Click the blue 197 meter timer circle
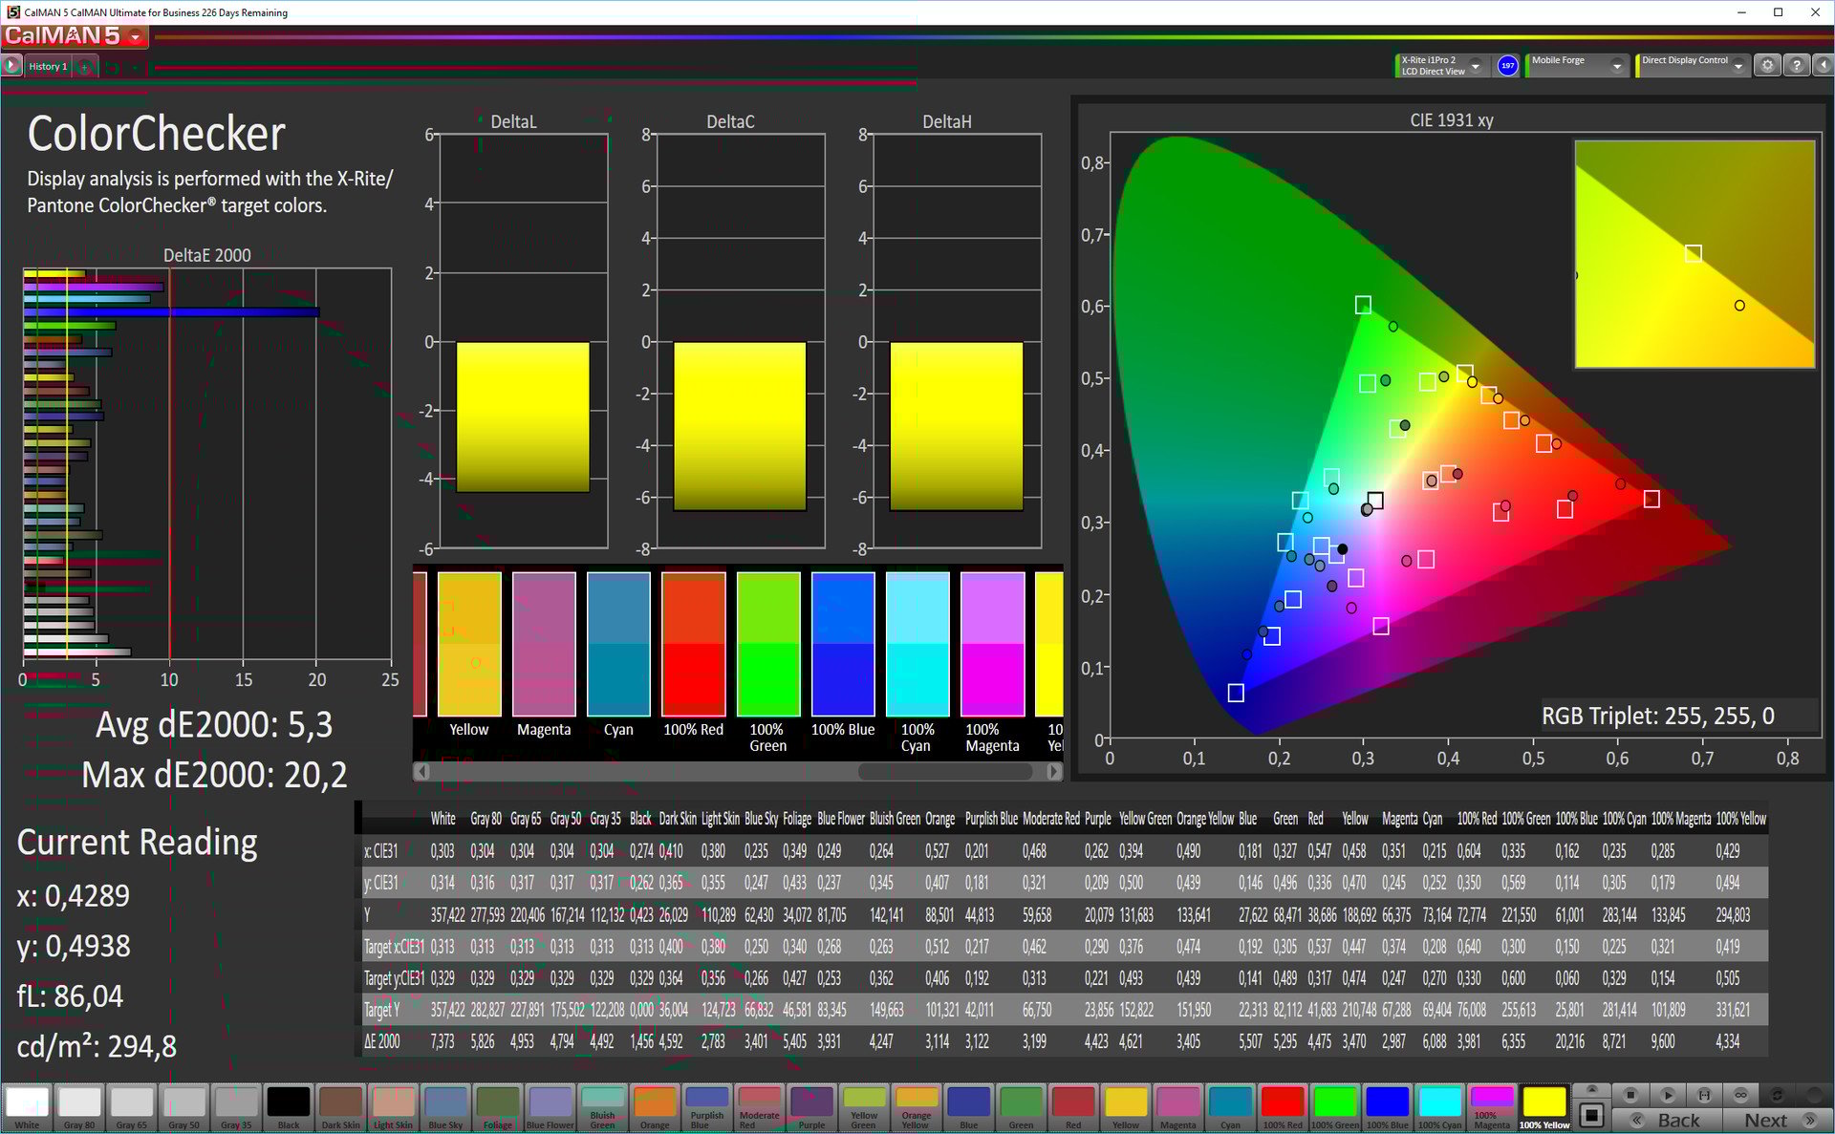Screen dimensions: 1835x1134 pos(1507,66)
